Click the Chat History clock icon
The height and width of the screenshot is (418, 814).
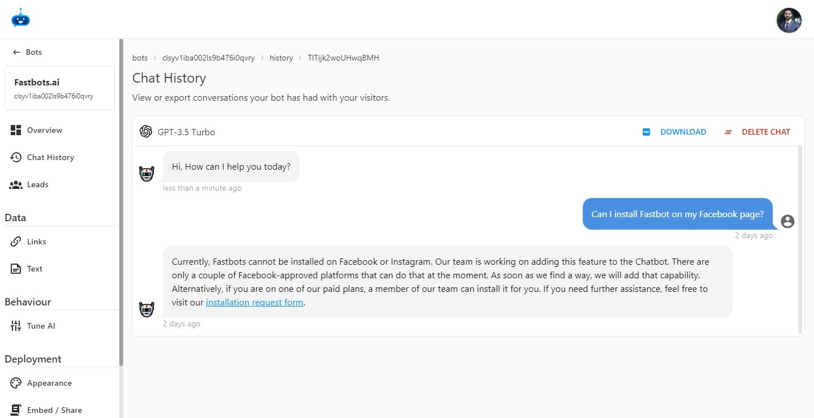pos(16,157)
